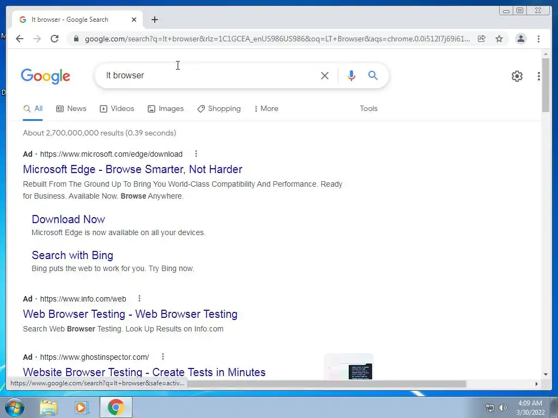558x418 pixels.
Task: Open the network tray icon
Action: pyautogui.click(x=490, y=408)
